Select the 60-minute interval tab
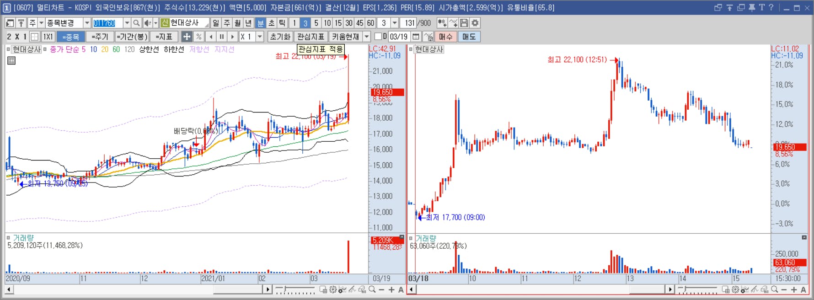The image size is (814, 300). pos(370,23)
